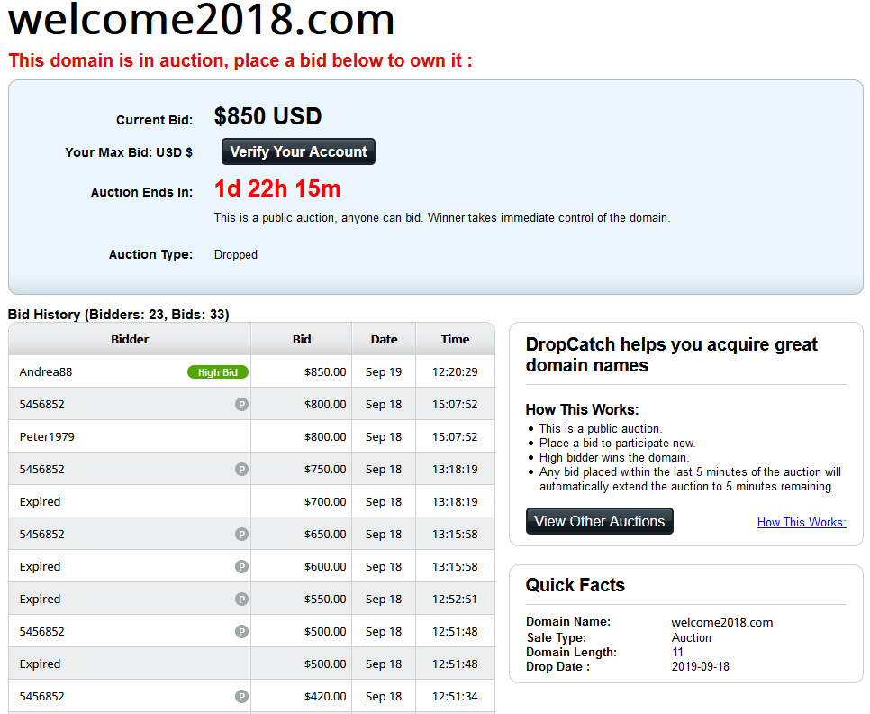Click the Bidder column header
This screenshot has width=870, height=714.
(x=130, y=339)
